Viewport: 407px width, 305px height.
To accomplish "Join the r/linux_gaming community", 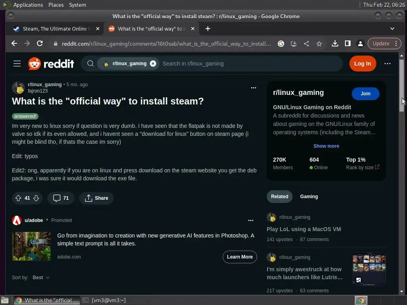I will (366, 94).
